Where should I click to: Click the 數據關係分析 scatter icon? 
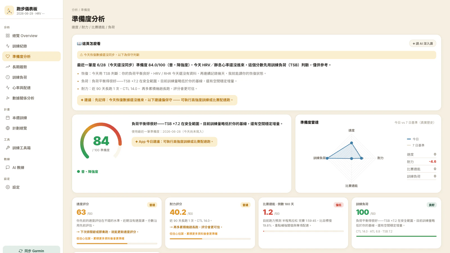tap(8, 98)
